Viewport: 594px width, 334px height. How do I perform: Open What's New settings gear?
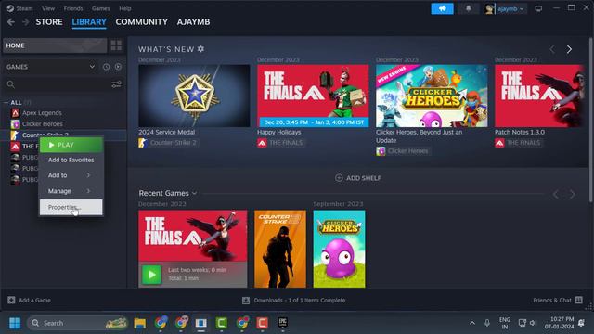[200, 49]
